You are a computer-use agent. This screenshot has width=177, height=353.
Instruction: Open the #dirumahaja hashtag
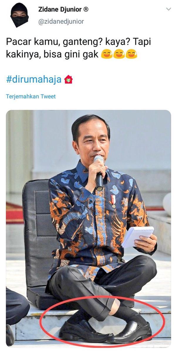point(34,79)
